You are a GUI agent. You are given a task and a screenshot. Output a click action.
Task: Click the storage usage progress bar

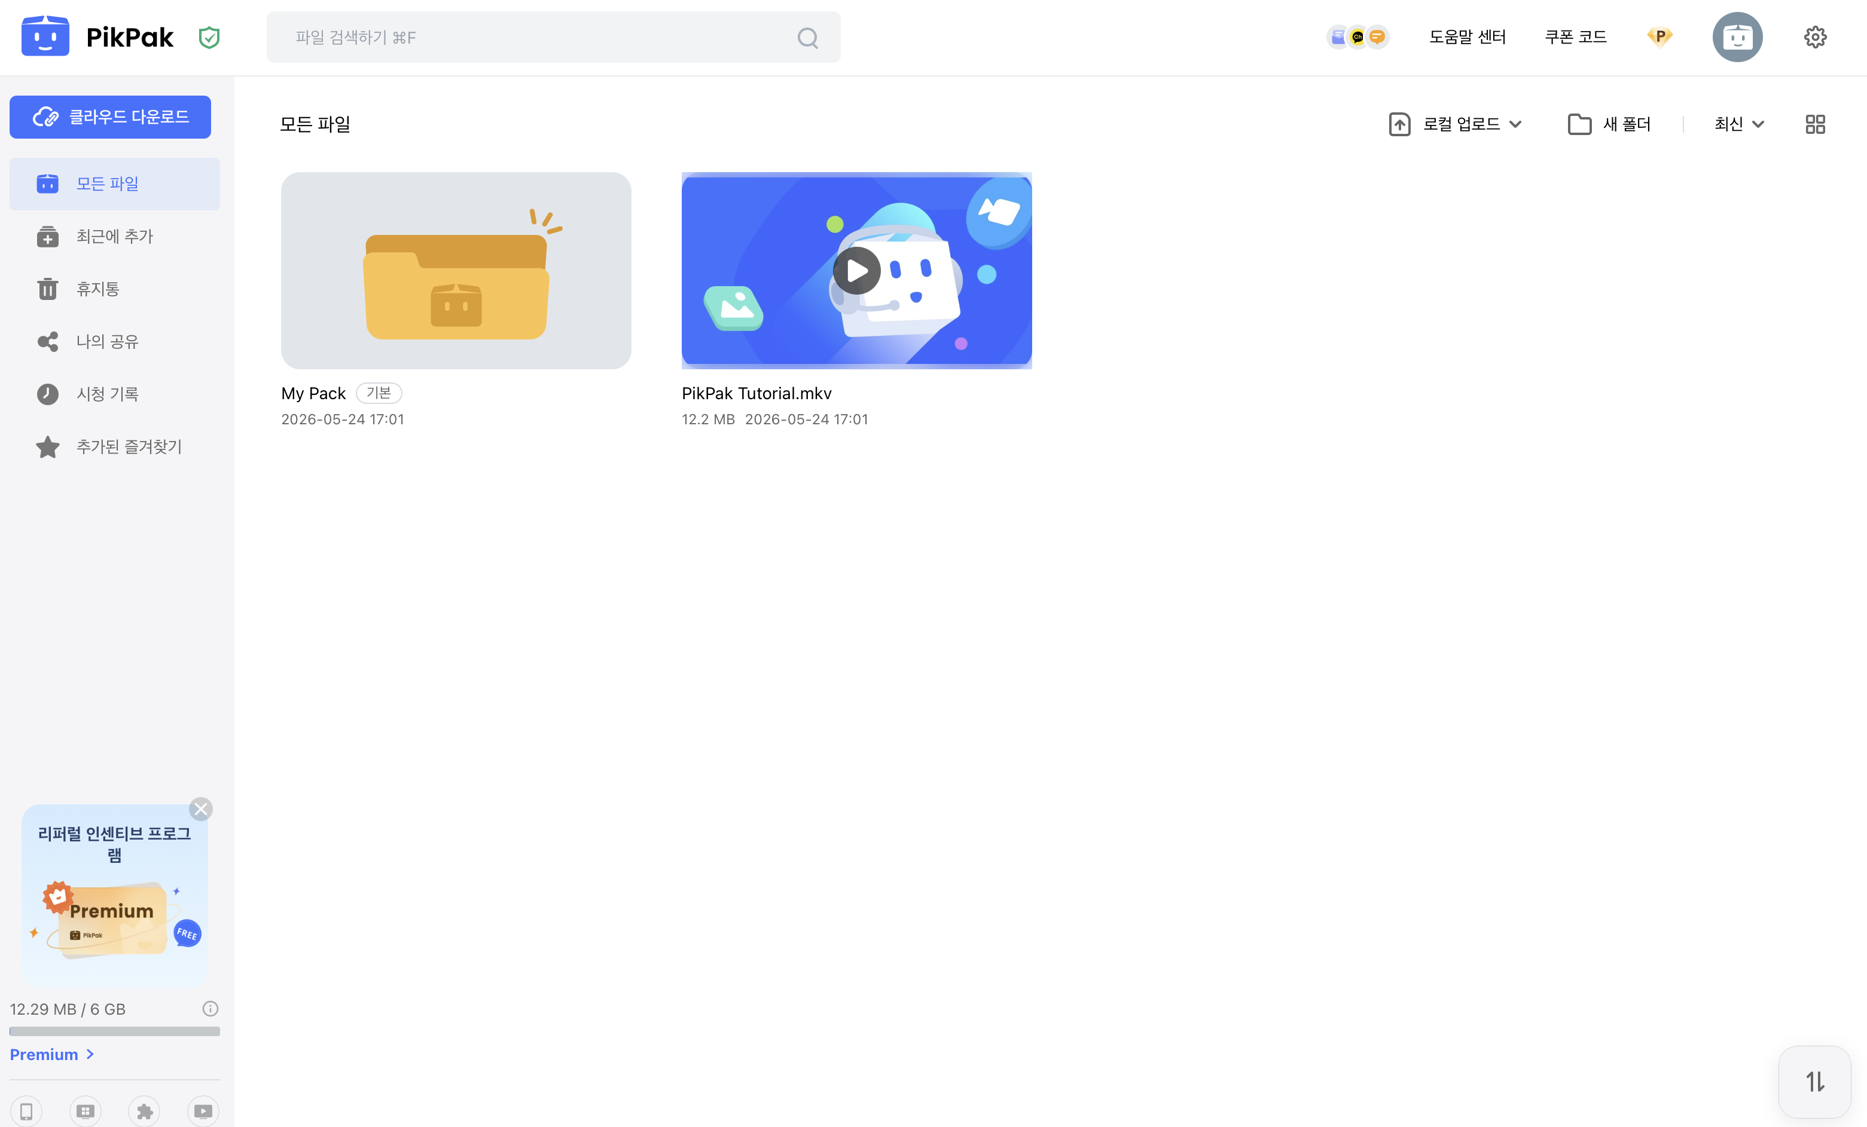tap(114, 1031)
